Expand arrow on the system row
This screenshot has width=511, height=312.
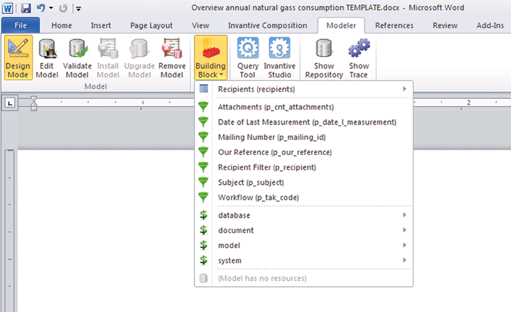[x=404, y=260]
